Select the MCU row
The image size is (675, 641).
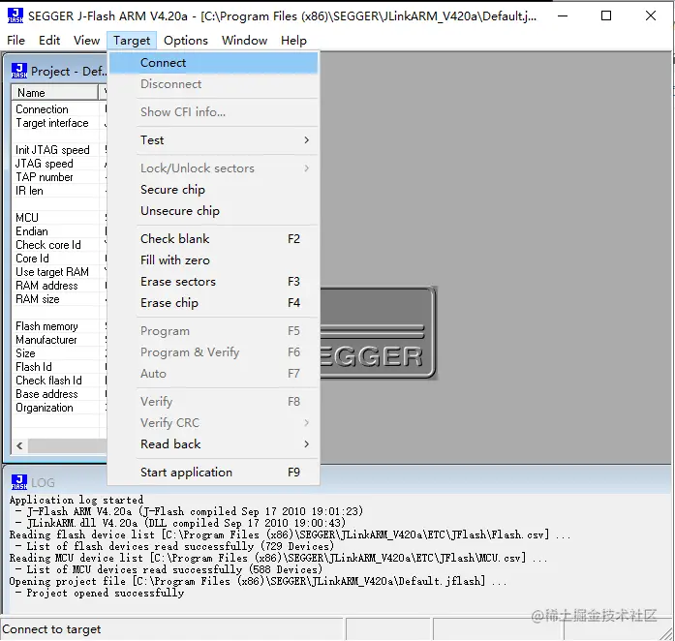[x=59, y=218]
